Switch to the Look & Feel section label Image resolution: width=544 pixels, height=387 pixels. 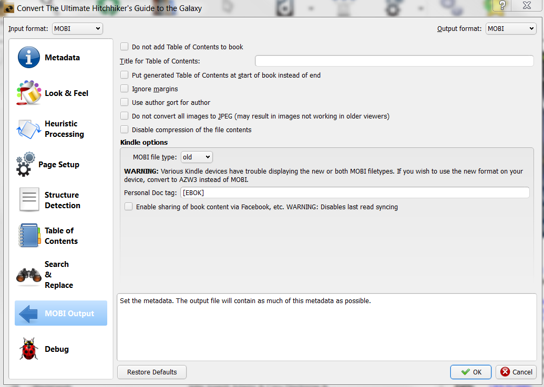[x=66, y=93]
